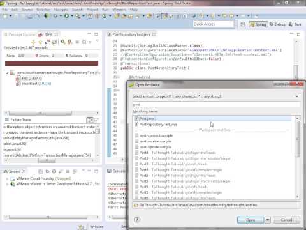Image resolution: width=306 pixels, height=230 pixels.
Task: Click the Quick Access search field
Action: coord(213,24)
